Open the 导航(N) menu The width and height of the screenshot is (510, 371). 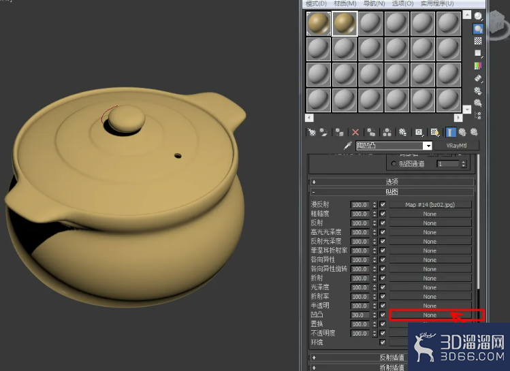374,3
